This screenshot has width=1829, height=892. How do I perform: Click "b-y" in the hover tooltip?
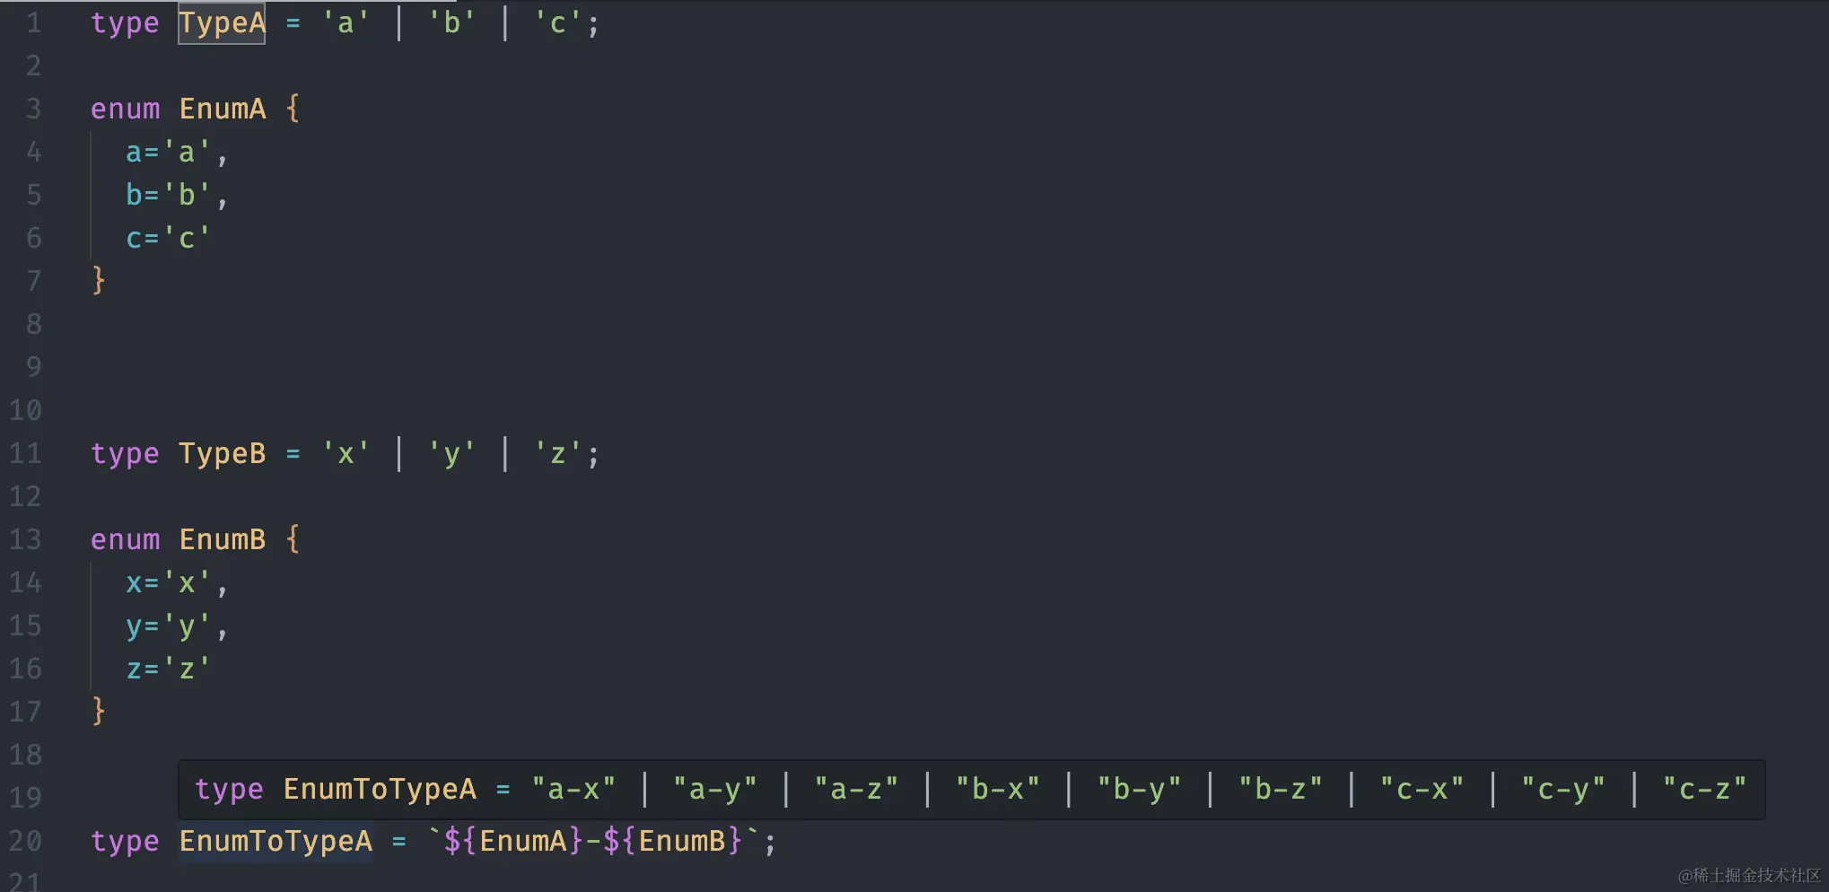tap(1140, 790)
